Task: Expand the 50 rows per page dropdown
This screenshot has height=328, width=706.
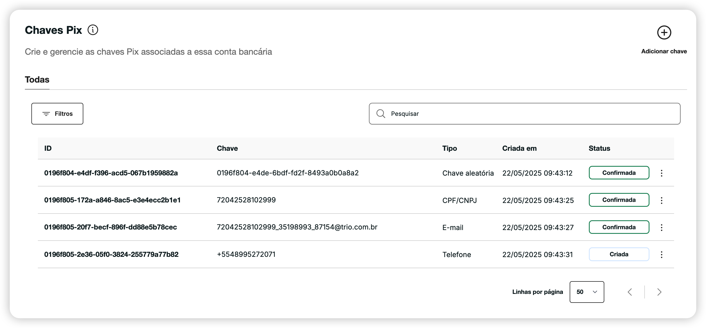Action: click(x=586, y=292)
